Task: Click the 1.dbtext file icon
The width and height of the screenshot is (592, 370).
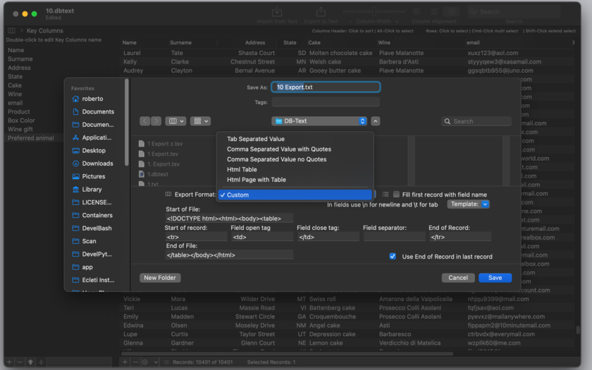Action: tap(142, 175)
